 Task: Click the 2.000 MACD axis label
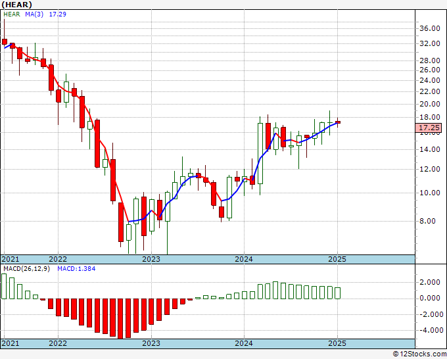tap(430, 282)
